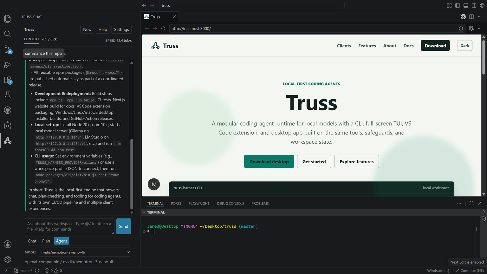The height and width of the screenshot is (274, 487).
Task: Switch to the TERMINAL panel tab
Action: click(155, 204)
